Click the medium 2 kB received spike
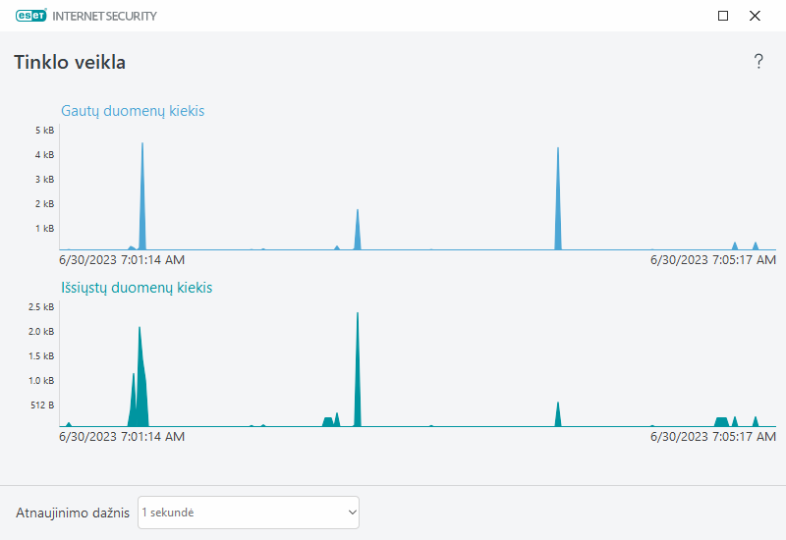The width and height of the screenshot is (786, 540). coord(358,229)
